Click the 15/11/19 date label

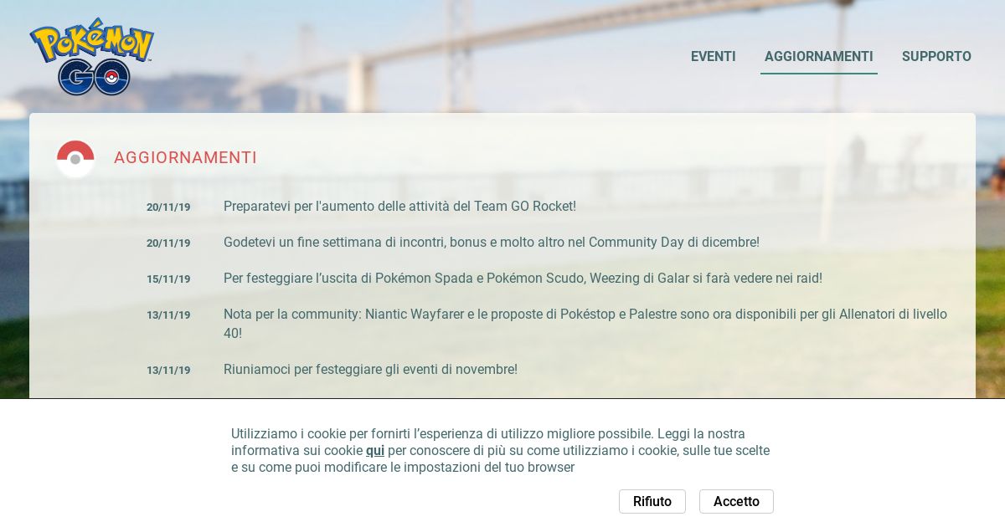[168, 279]
